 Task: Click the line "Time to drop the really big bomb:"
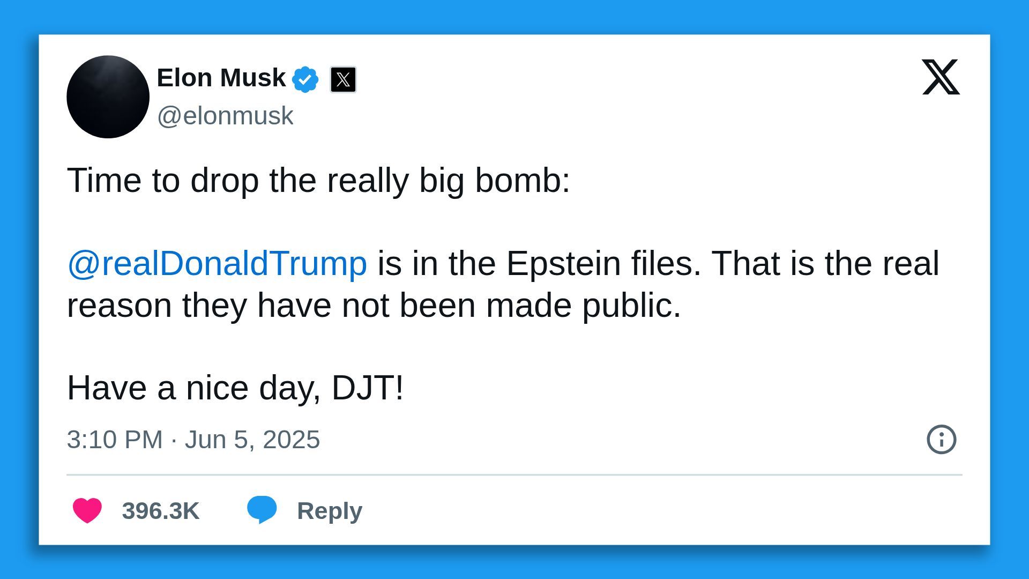pyautogui.click(x=318, y=180)
